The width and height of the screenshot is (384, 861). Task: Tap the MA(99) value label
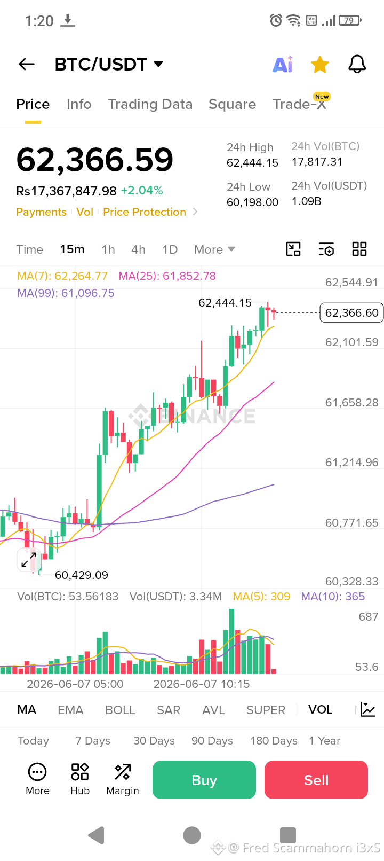coord(66,293)
